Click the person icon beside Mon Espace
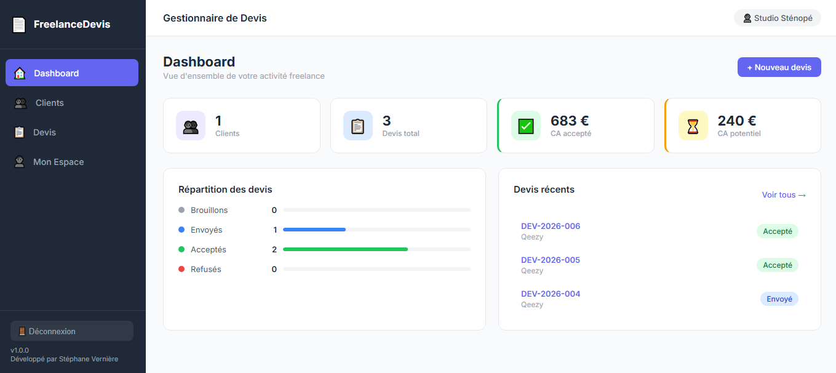This screenshot has width=836, height=373. 20,162
